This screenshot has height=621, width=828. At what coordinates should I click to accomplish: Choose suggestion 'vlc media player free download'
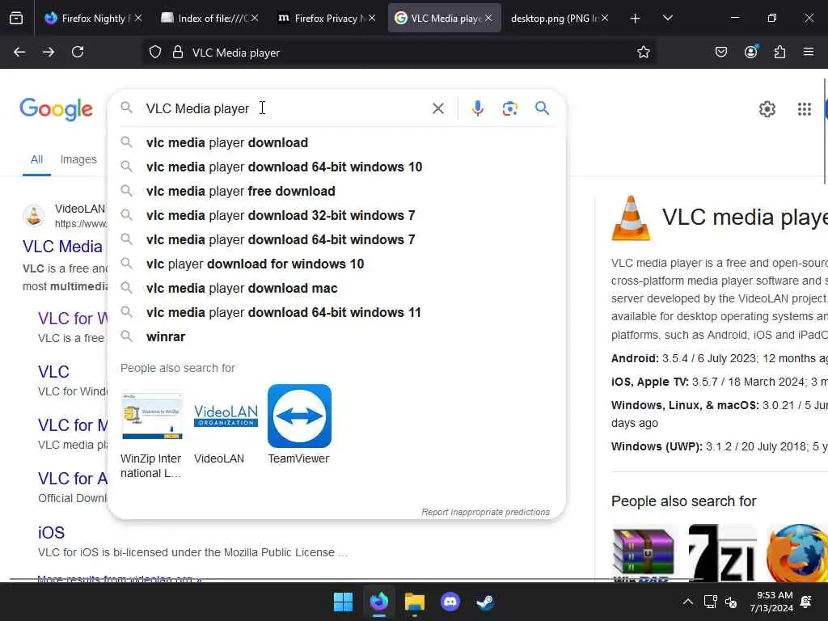336,191
